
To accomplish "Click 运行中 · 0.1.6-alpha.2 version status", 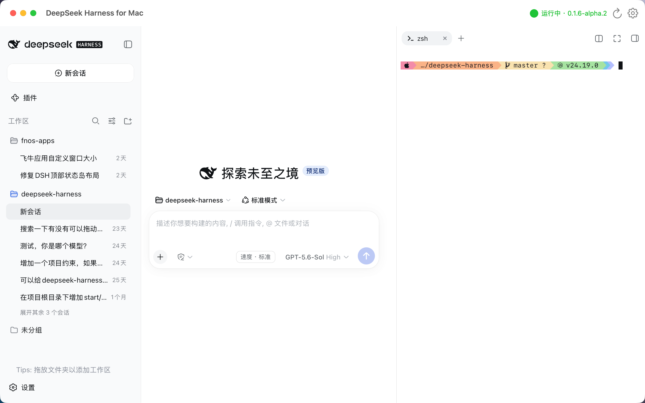I will tap(574, 13).
